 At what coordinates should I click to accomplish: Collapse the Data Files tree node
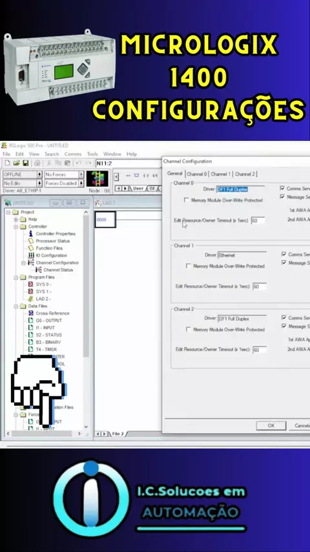point(16,306)
